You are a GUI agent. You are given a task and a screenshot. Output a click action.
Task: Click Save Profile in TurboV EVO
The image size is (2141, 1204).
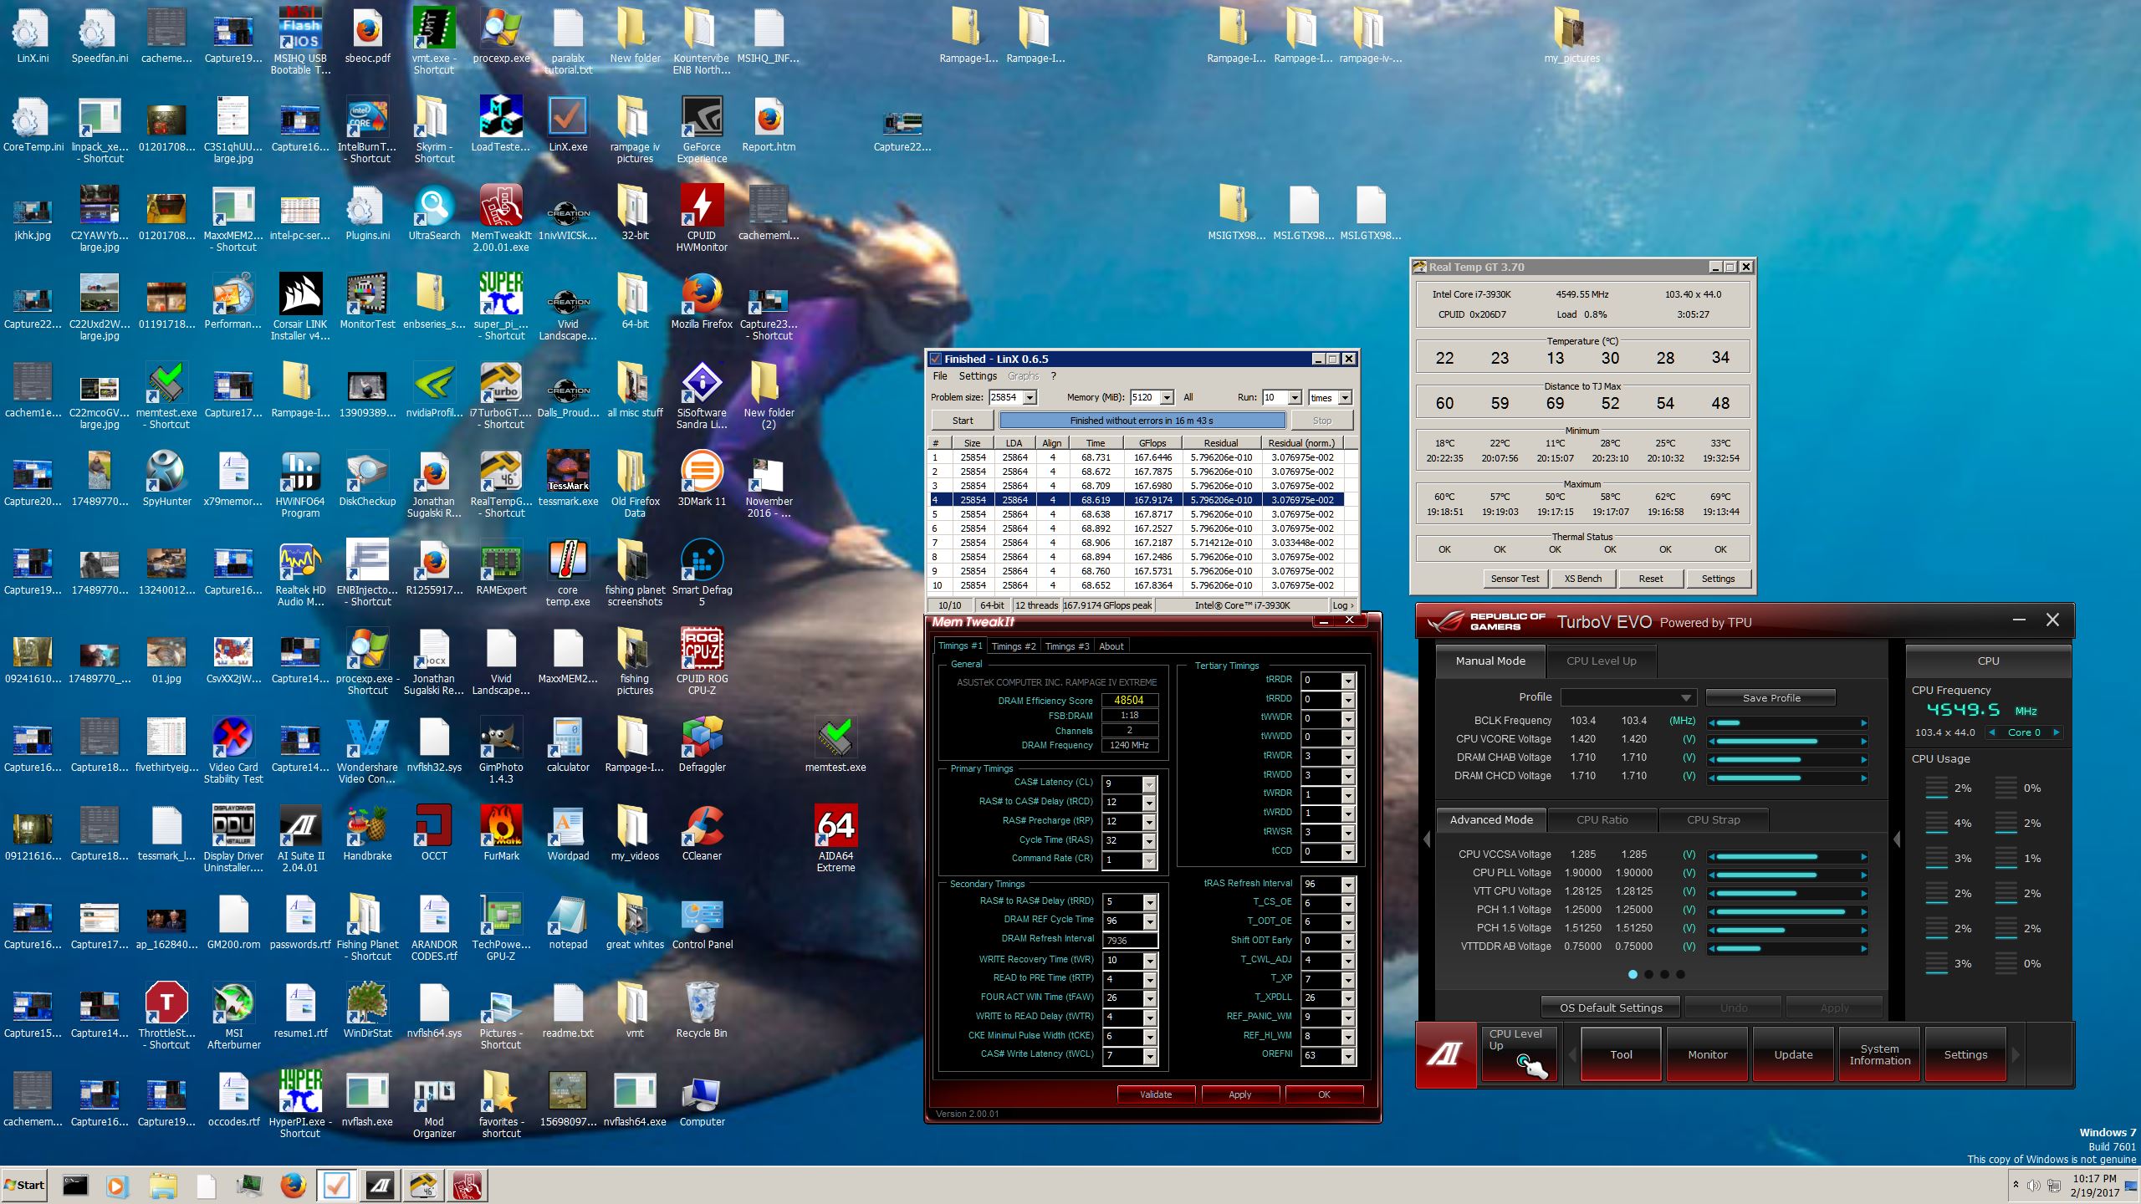pos(1771,698)
